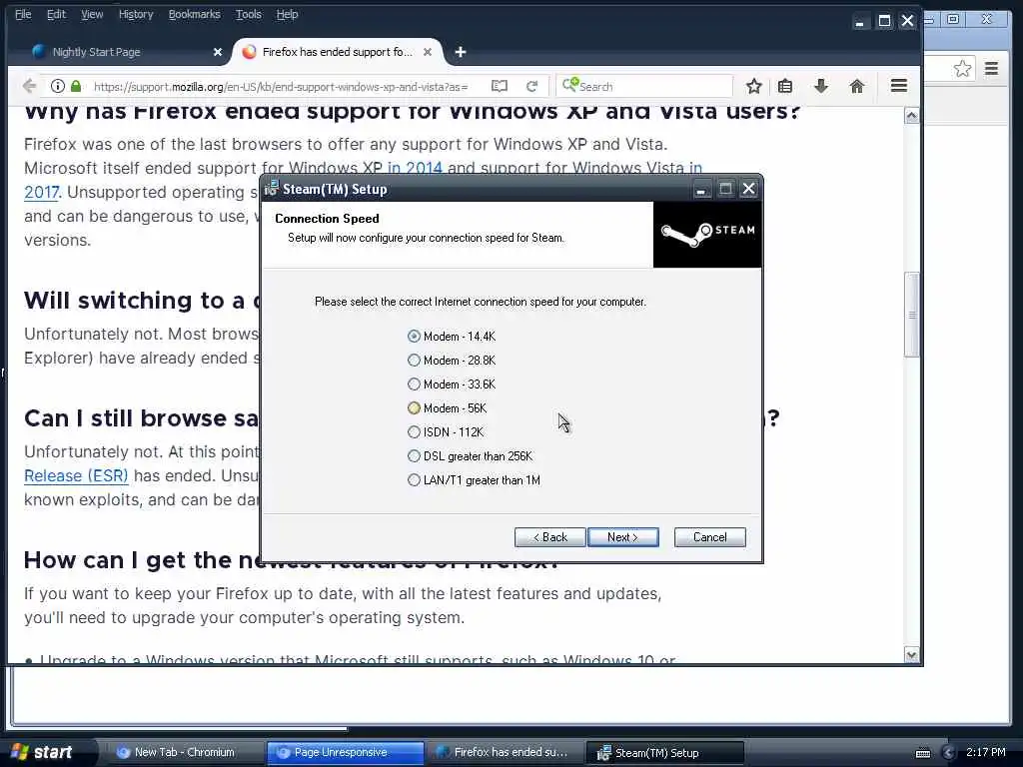This screenshot has width=1023, height=767.
Task: Click the Firefox address bar URL
Action: [x=281, y=86]
